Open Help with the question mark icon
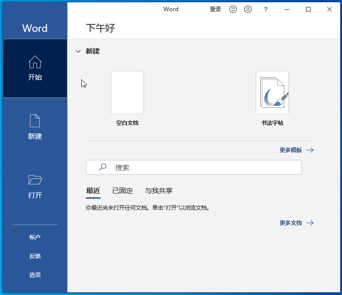Image resolution: width=342 pixels, height=295 pixels. click(x=265, y=9)
